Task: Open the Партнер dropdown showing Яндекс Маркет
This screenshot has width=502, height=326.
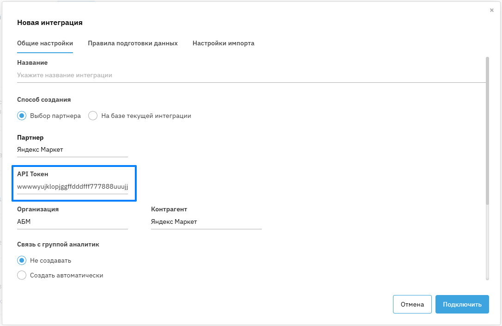Action: pos(72,150)
